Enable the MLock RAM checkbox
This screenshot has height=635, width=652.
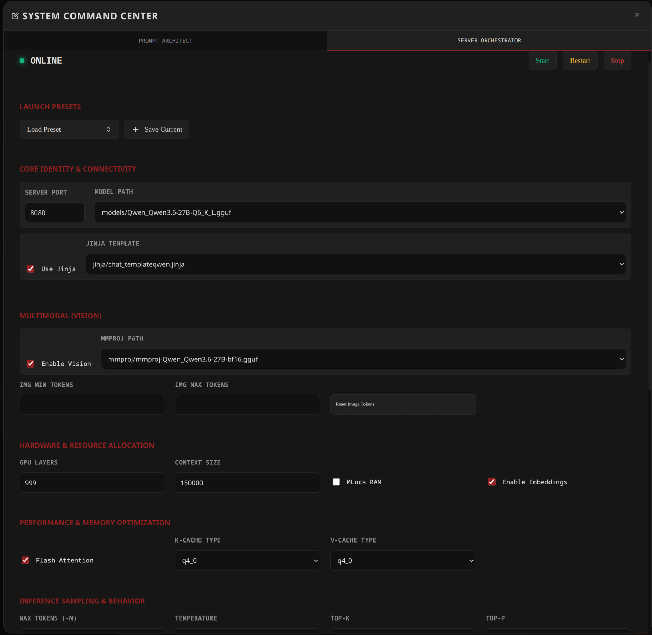[336, 482]
